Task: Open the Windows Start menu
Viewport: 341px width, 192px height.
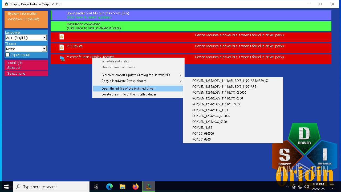Action: tap(6, 187)
